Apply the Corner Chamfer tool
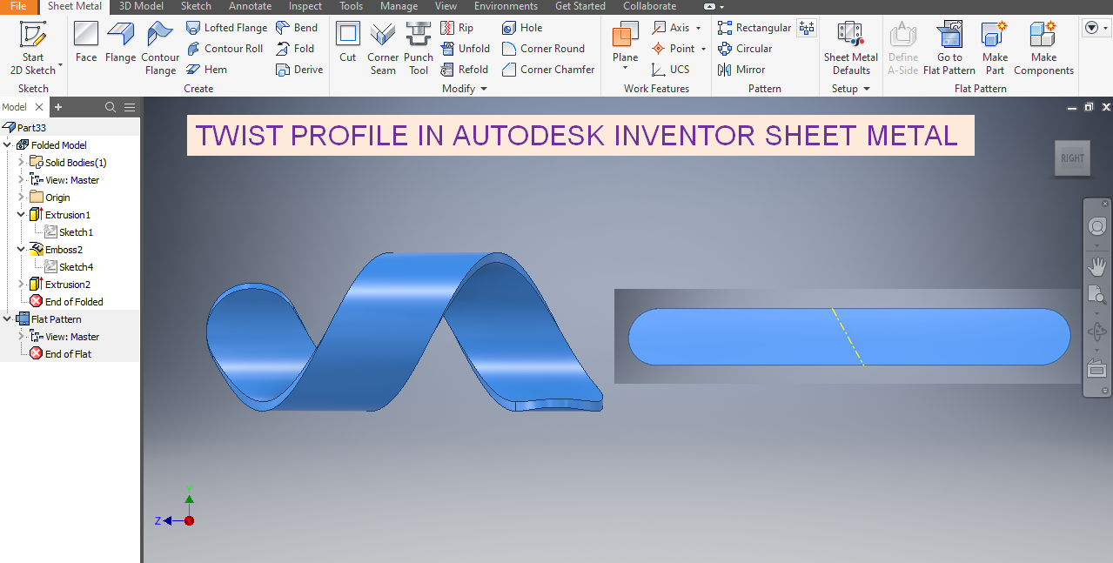Image resolution: width=1113 pixels, height=563 pixels. pyautogui.click(x=548, y=70)
